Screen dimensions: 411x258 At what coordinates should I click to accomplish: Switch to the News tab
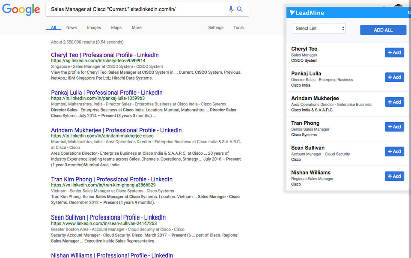tap(71, 27)
